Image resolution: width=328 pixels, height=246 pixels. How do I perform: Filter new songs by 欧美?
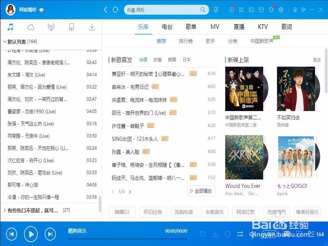click(158, 60)
